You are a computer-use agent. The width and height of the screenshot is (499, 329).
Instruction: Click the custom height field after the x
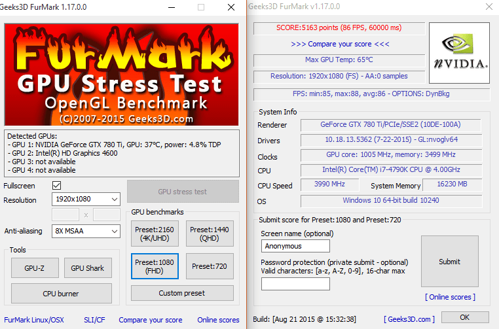[107, 215]
